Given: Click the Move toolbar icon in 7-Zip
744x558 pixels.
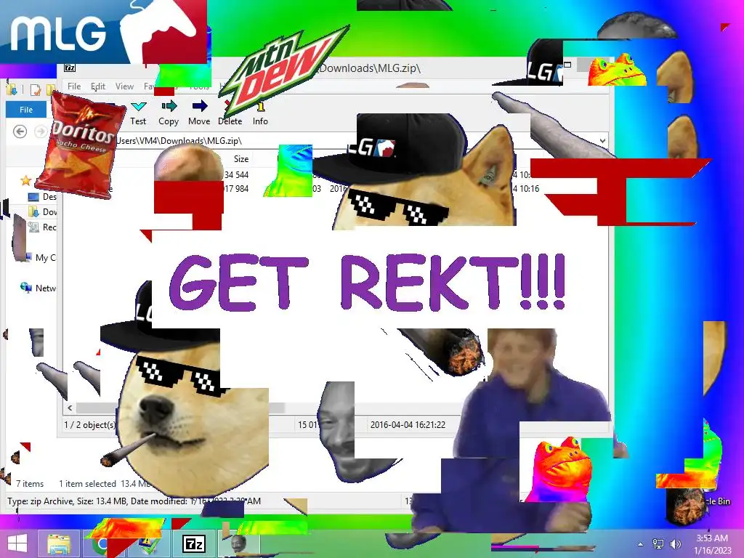Looking at the screenshot, I should click(199, 106).
